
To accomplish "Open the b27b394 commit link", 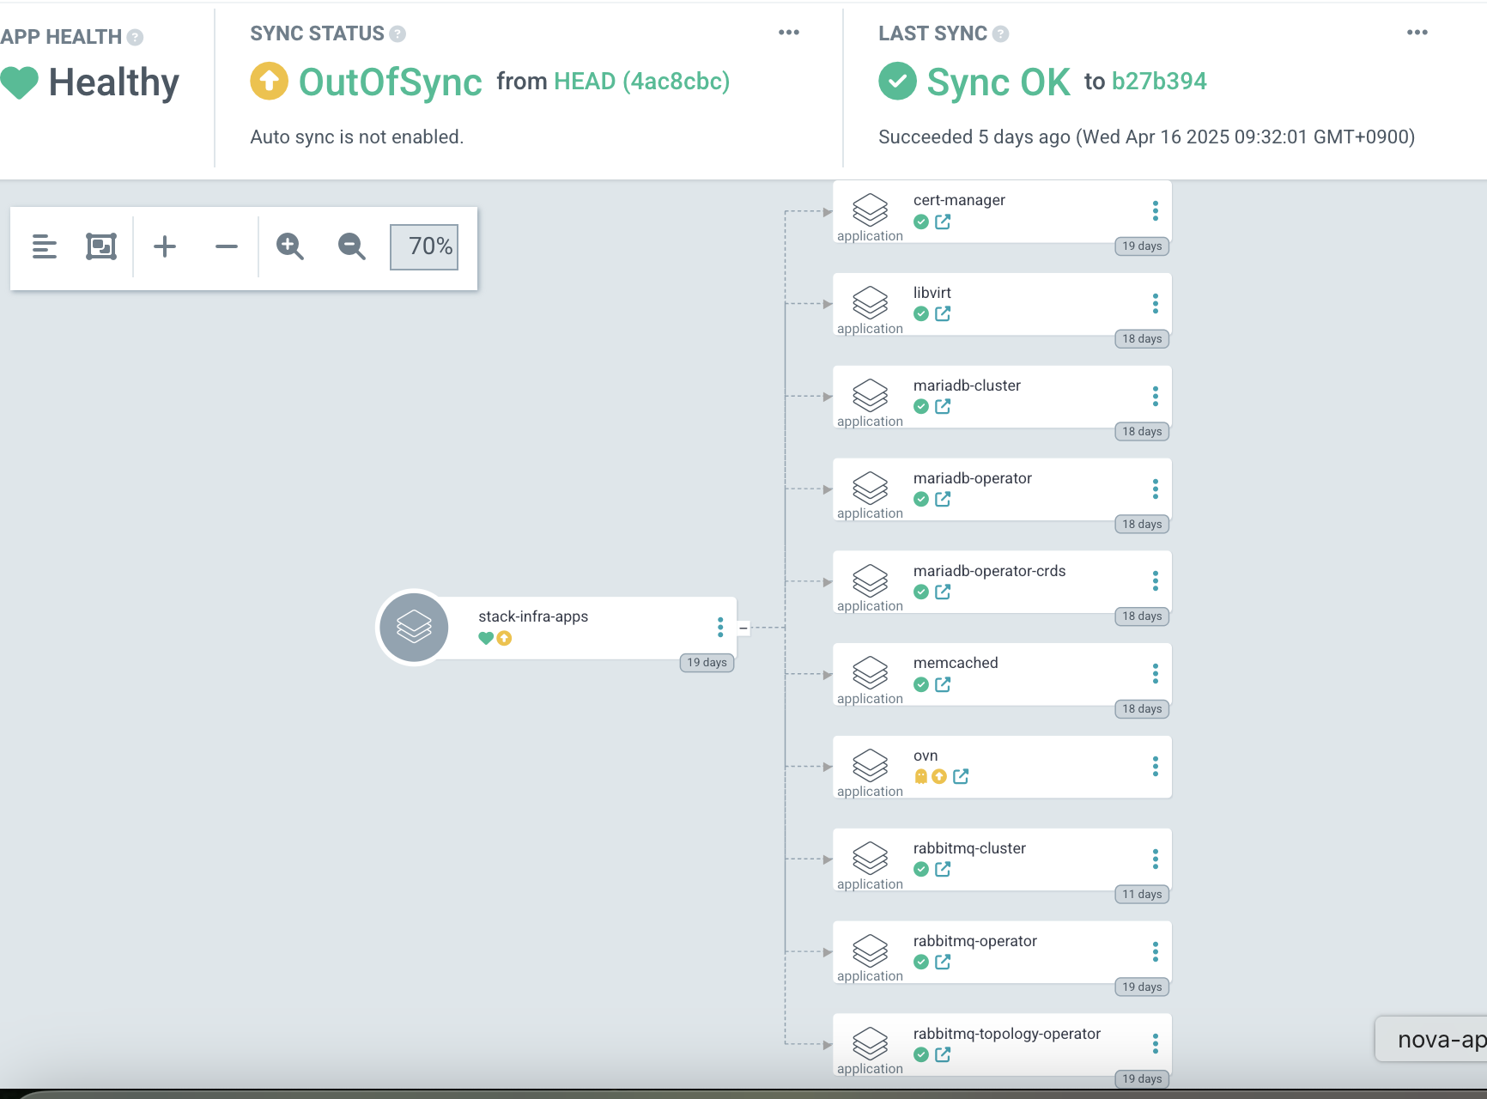I will click(1158, 82).
